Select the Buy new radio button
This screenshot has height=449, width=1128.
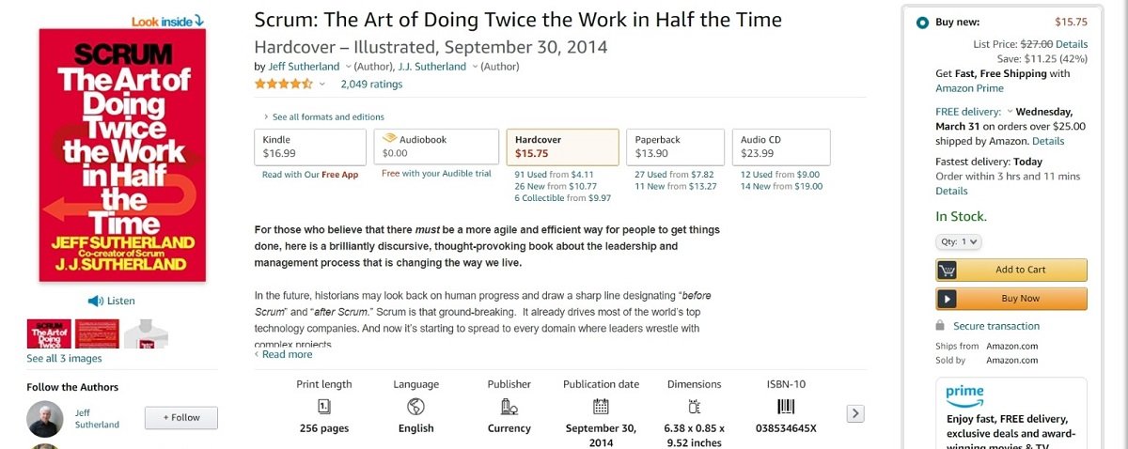tap(922, 23)
